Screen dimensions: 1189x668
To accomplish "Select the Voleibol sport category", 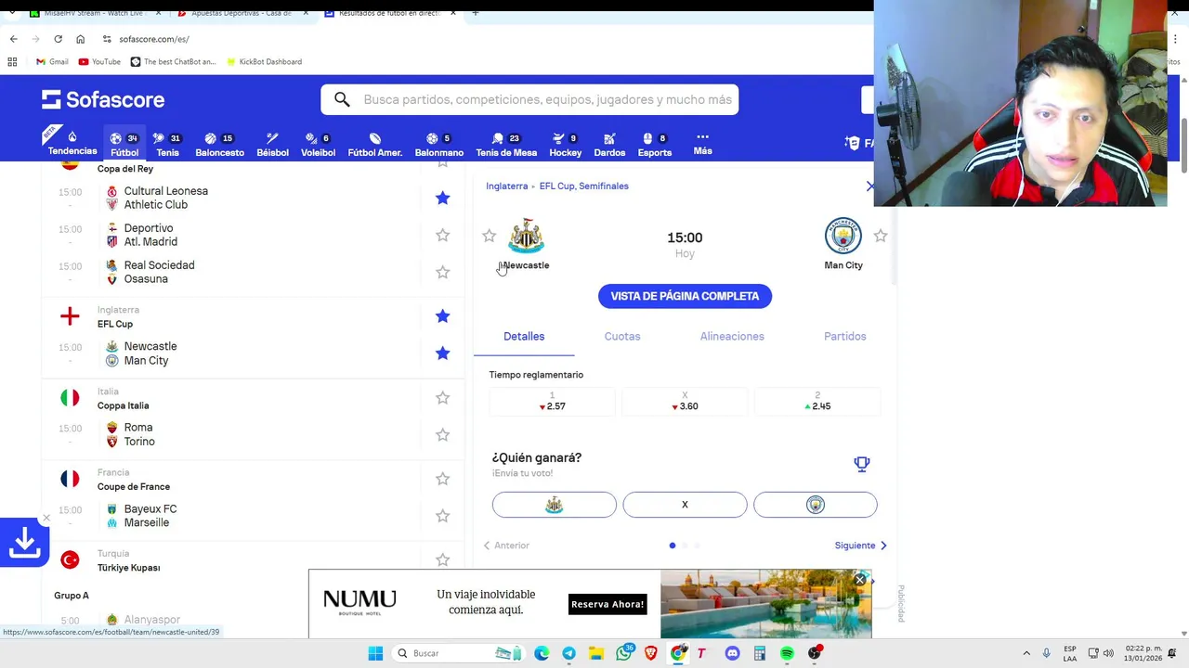I will point(318,144).
